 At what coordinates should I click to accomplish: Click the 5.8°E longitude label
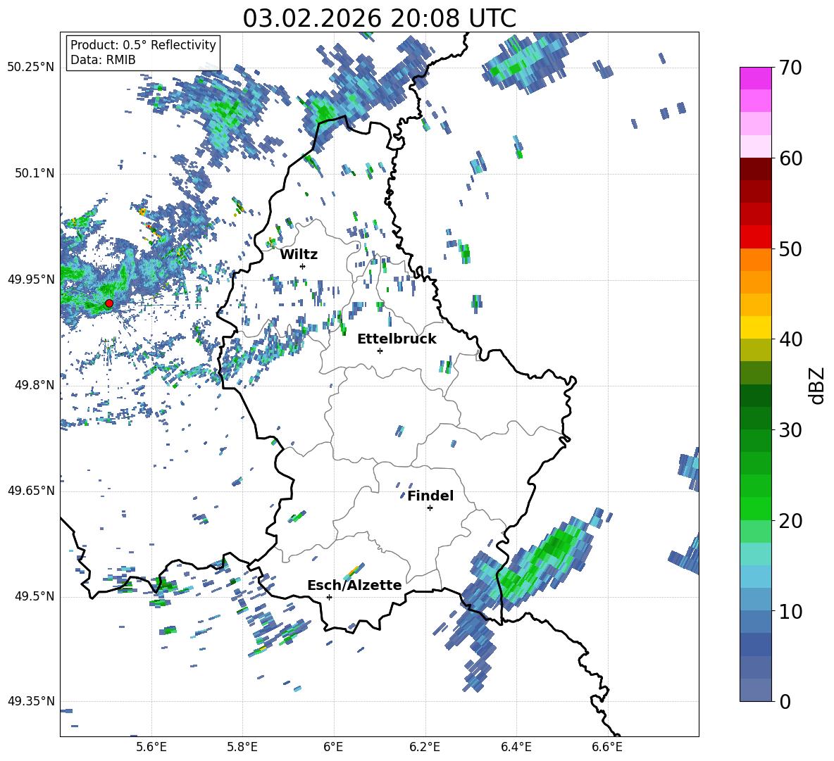242,747
